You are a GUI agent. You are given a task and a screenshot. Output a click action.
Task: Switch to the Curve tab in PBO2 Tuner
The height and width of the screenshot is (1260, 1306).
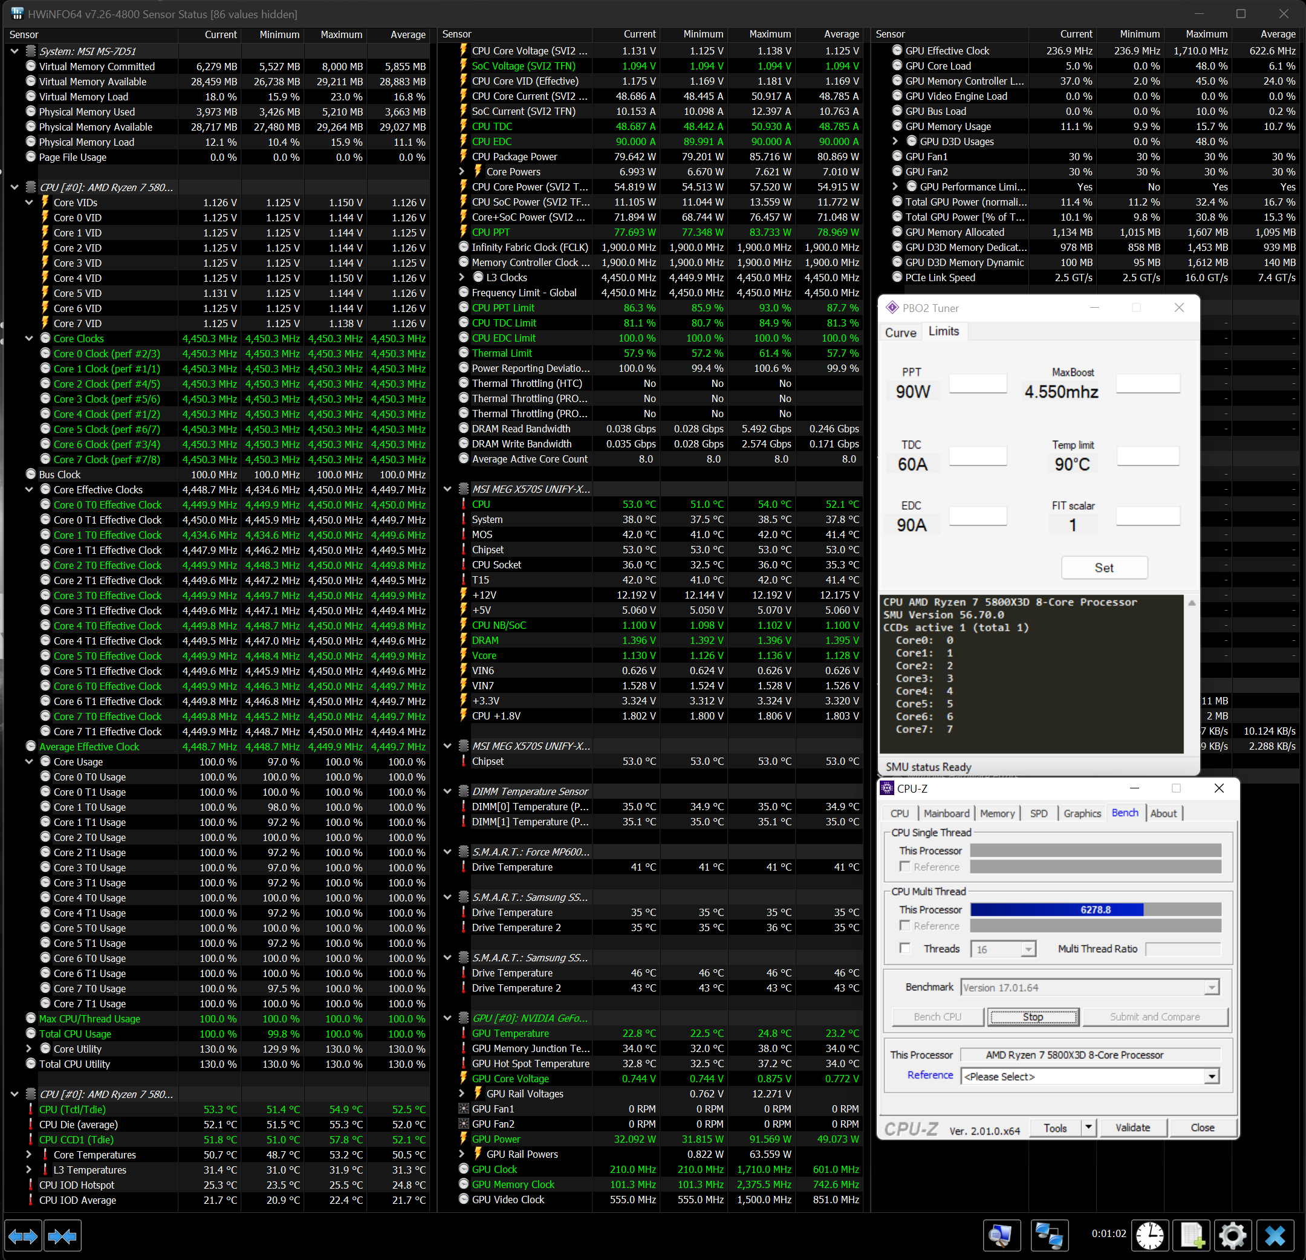900,333
